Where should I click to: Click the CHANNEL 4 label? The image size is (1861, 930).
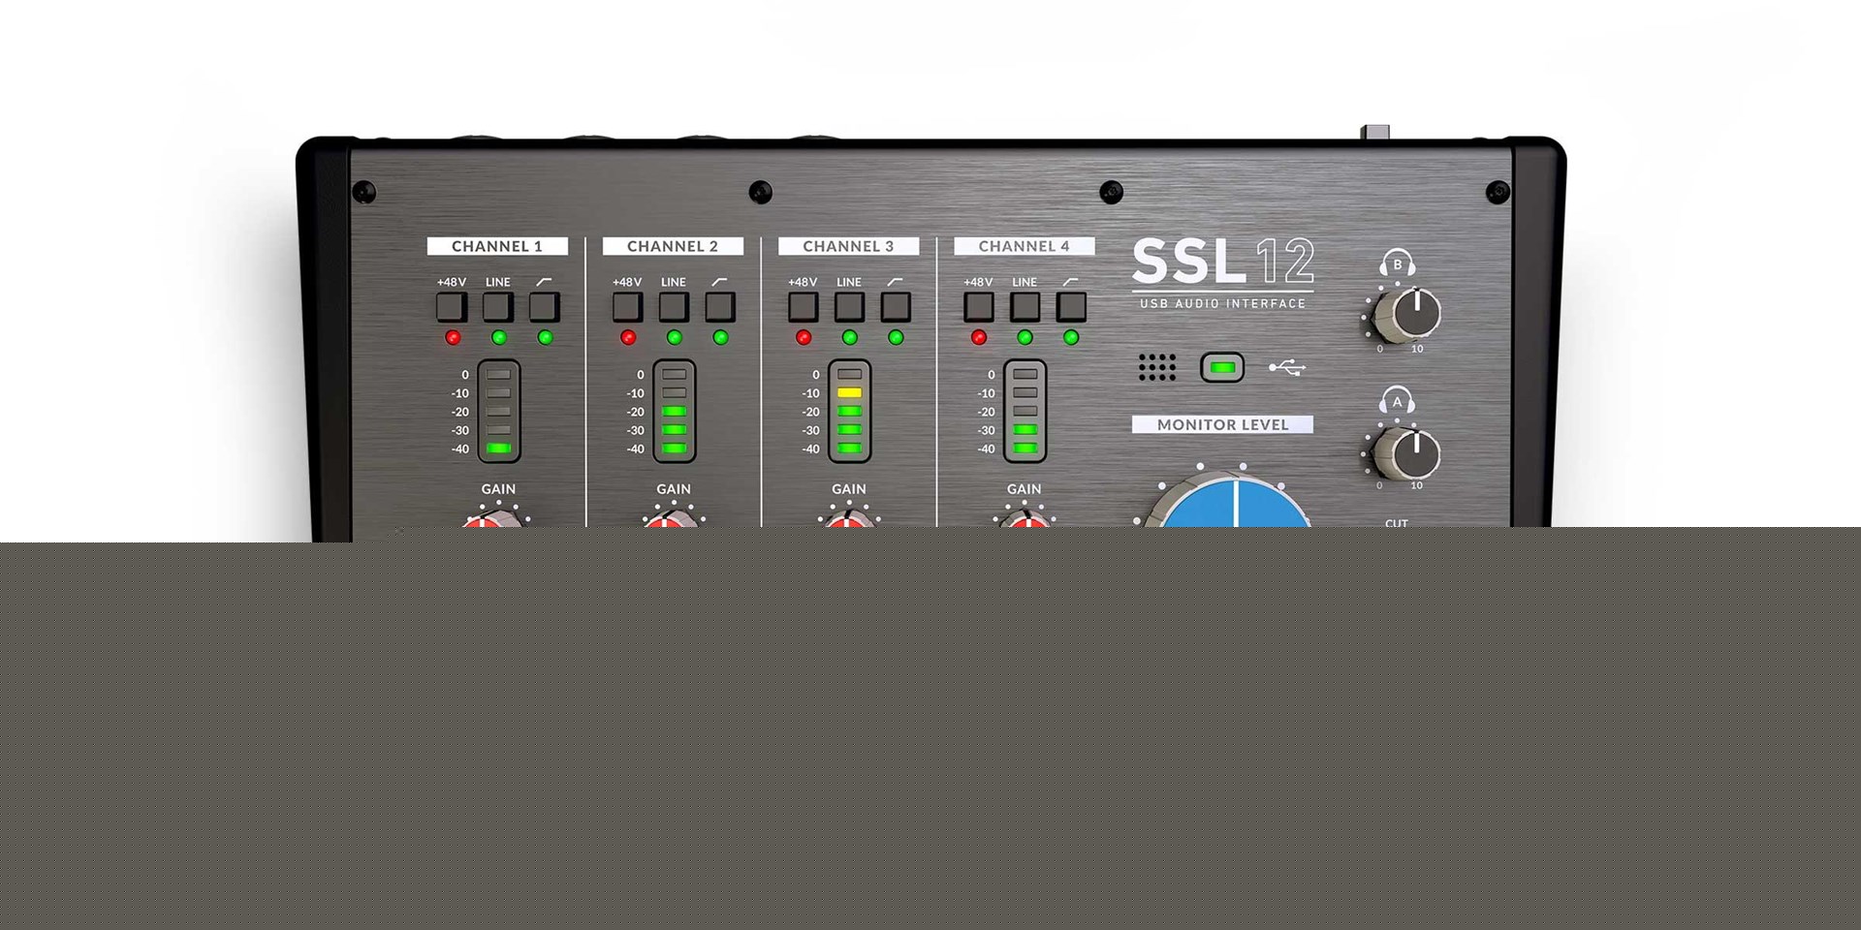coord(1025,246)
